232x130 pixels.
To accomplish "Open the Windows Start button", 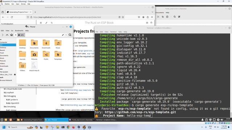I will [4, 127].
